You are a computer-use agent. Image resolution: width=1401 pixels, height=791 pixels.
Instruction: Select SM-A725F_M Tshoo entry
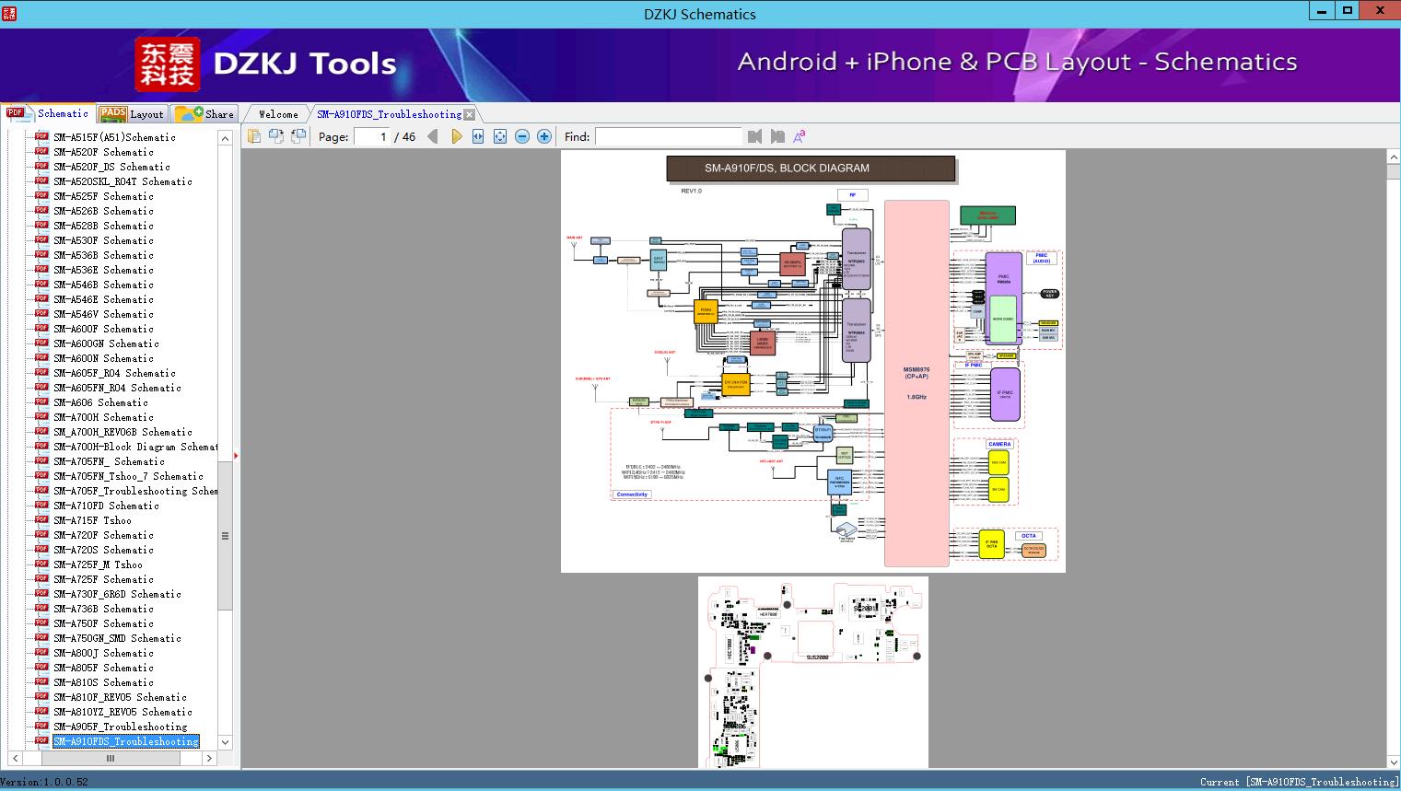[x=98, y=564]
